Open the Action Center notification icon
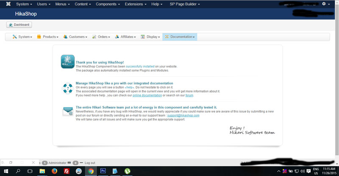This screenshot has height=176, width=339. point(308,171)
